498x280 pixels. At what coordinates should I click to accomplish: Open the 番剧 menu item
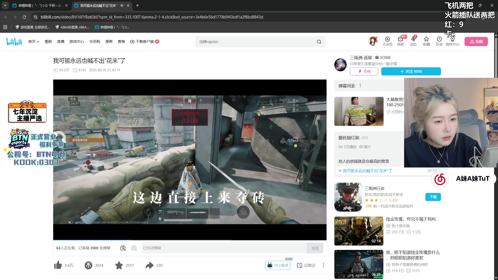tap(48, 41)
